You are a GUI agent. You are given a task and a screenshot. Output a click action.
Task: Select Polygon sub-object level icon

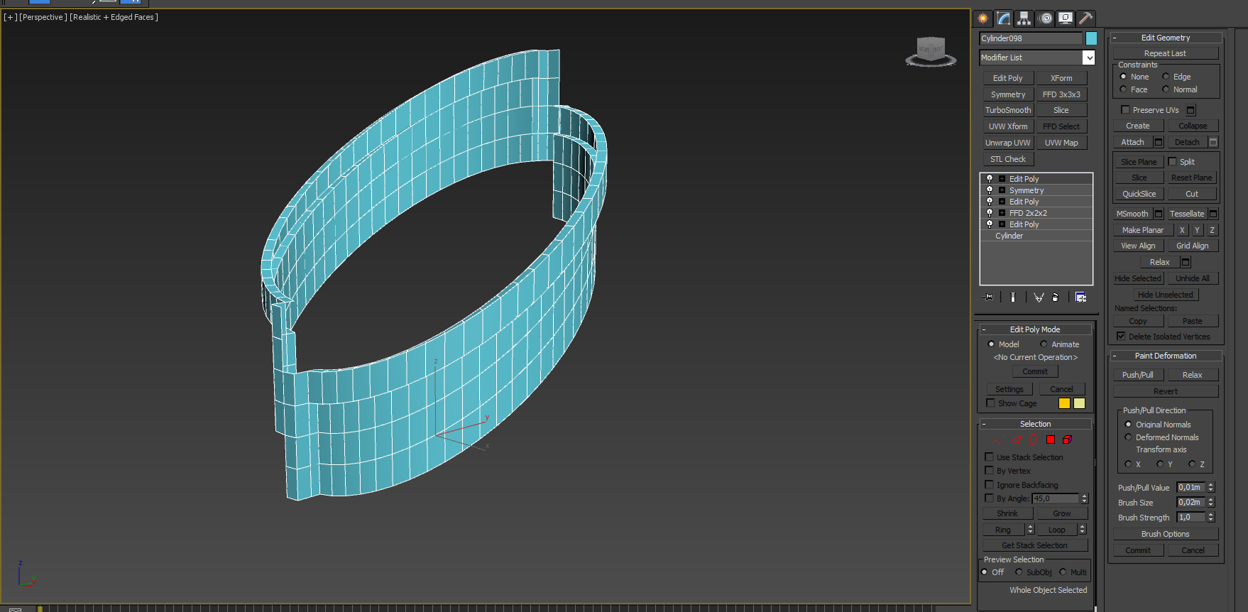click(x=1051, y=439)
